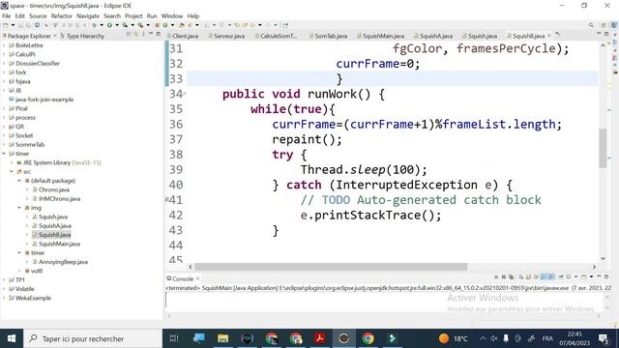Open Windows Start menu

[12, 338]
